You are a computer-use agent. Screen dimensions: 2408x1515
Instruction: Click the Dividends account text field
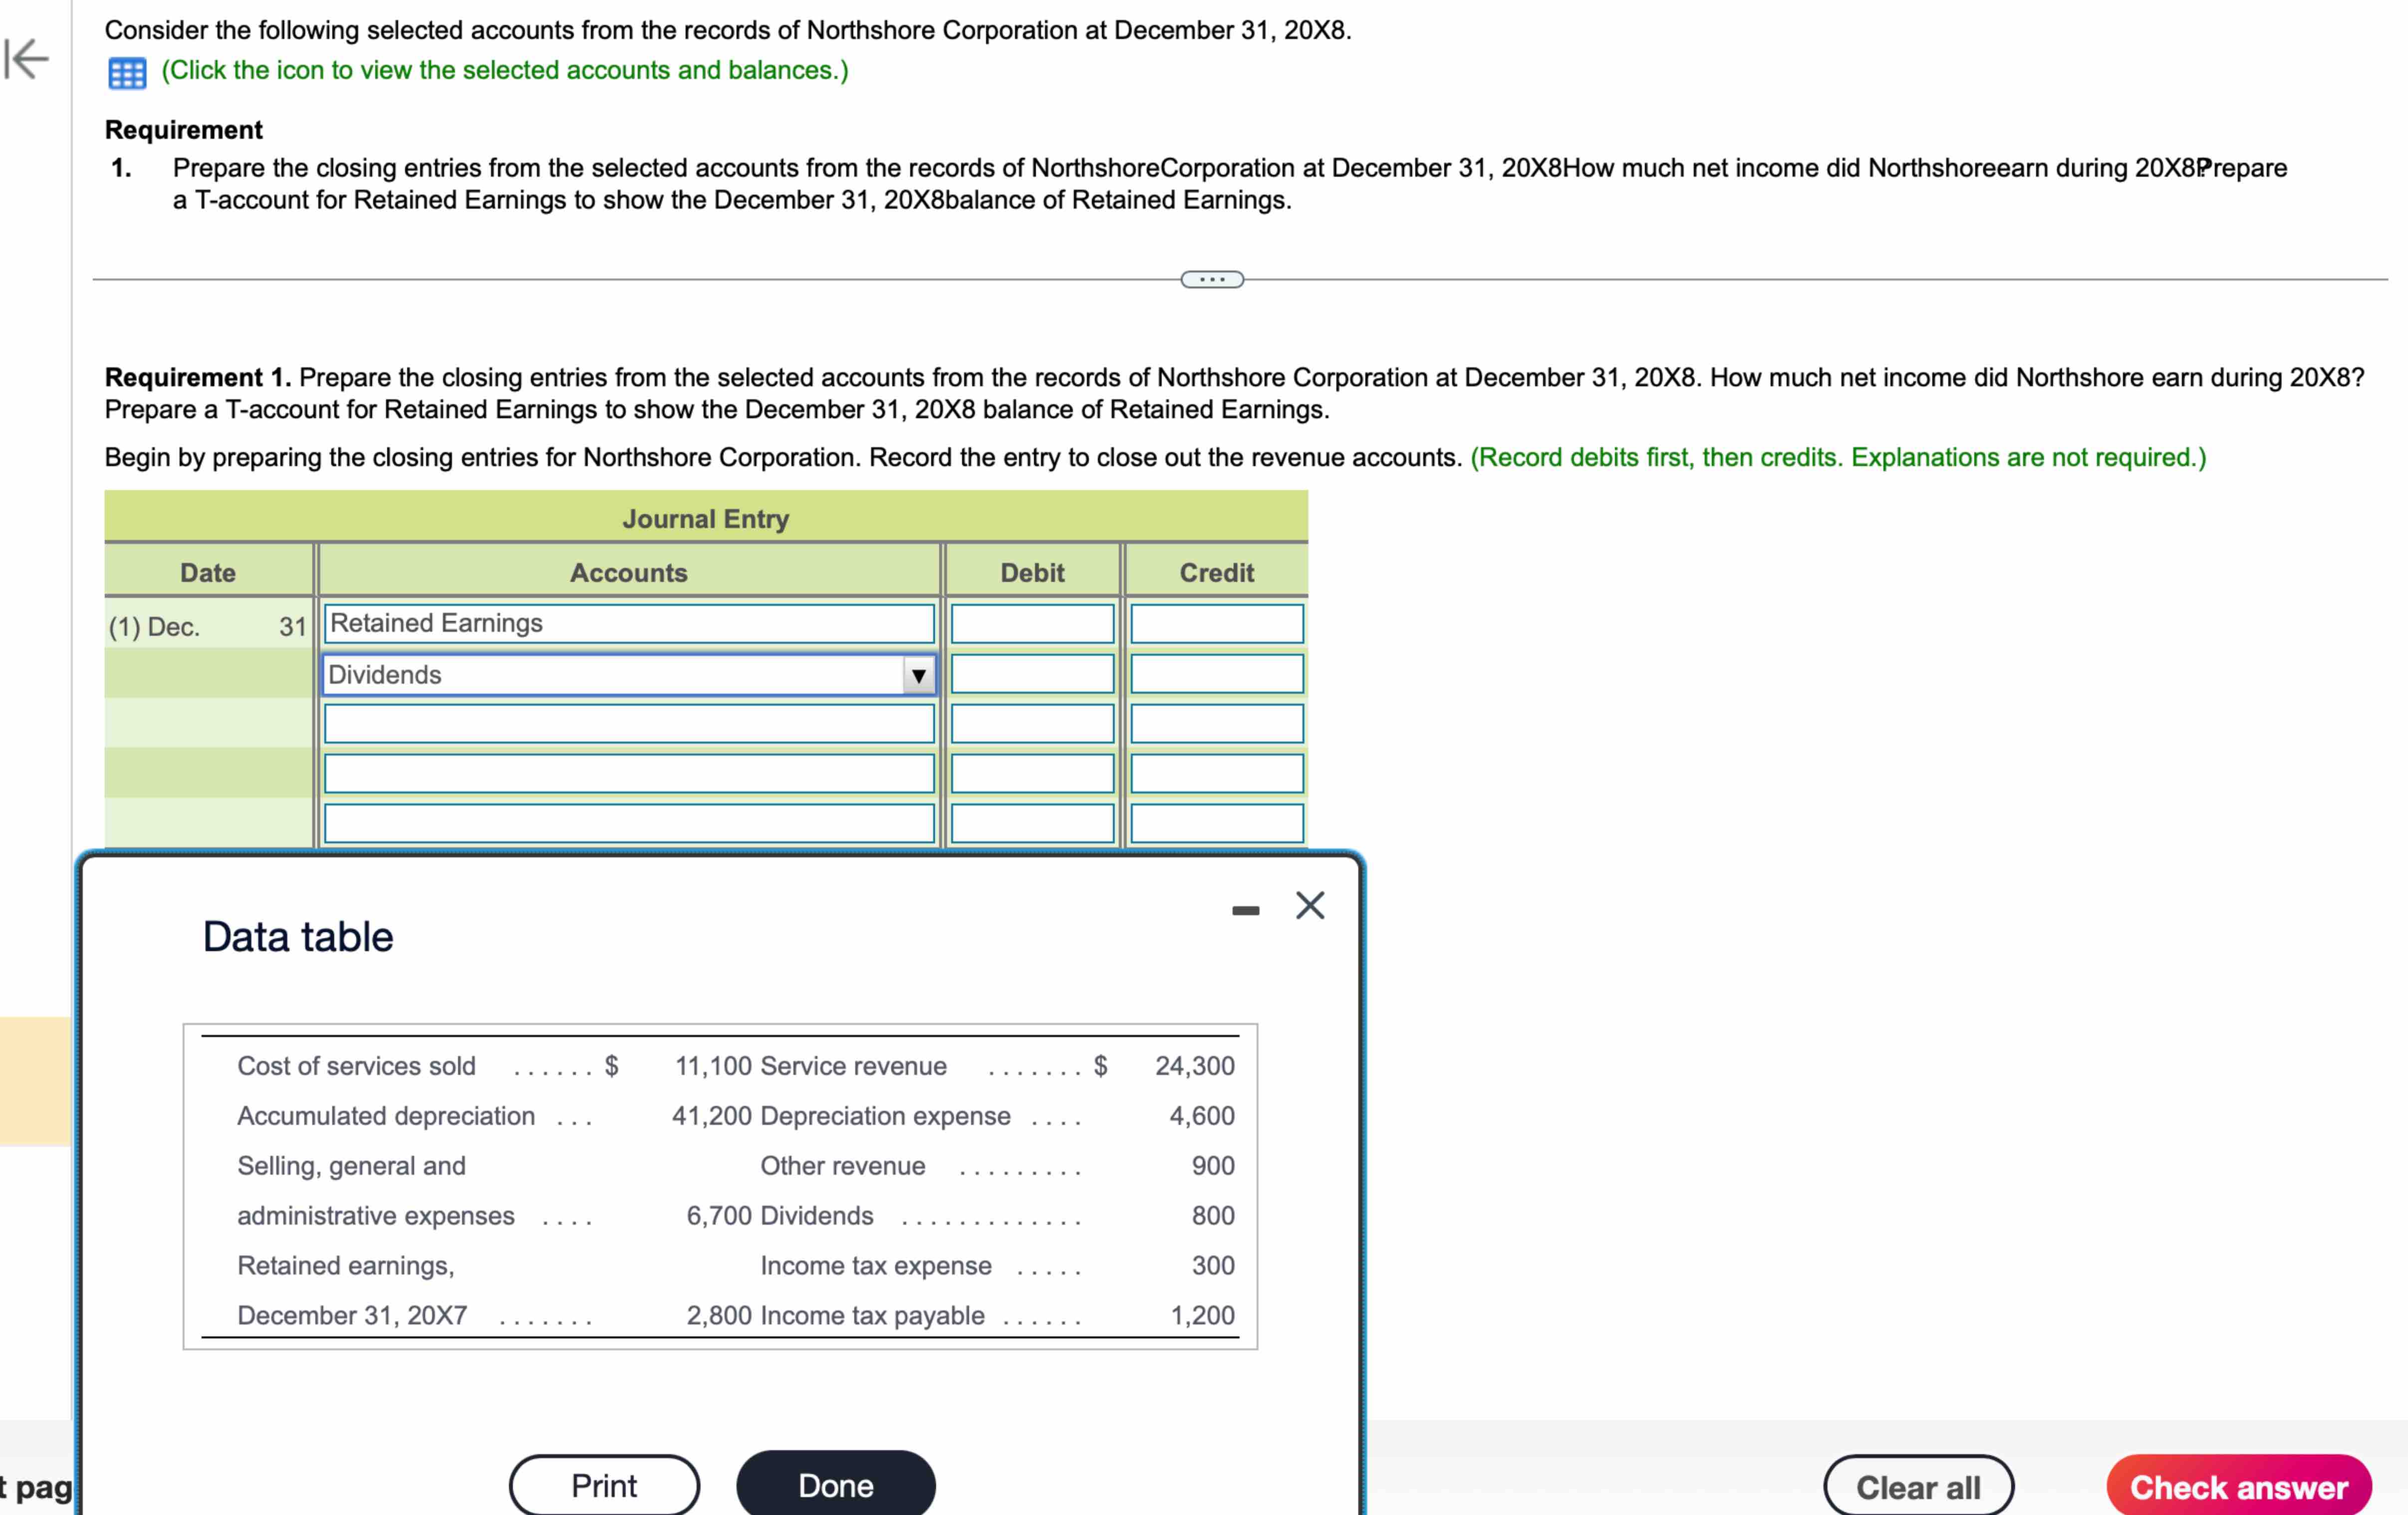pos(600,674)
